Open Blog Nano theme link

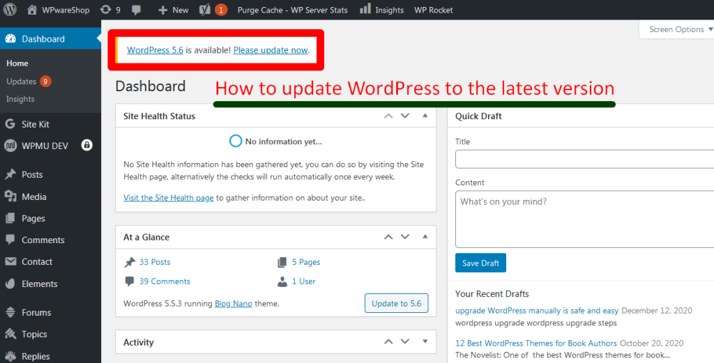(x=233, y=303)
